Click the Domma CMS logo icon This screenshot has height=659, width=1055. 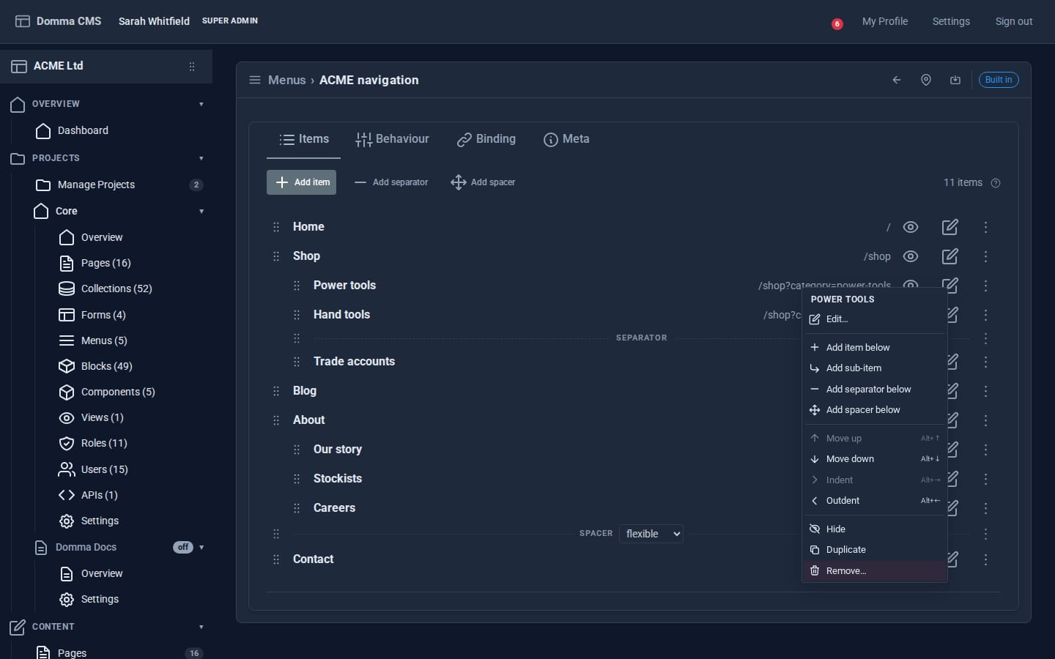click(23, 21)
